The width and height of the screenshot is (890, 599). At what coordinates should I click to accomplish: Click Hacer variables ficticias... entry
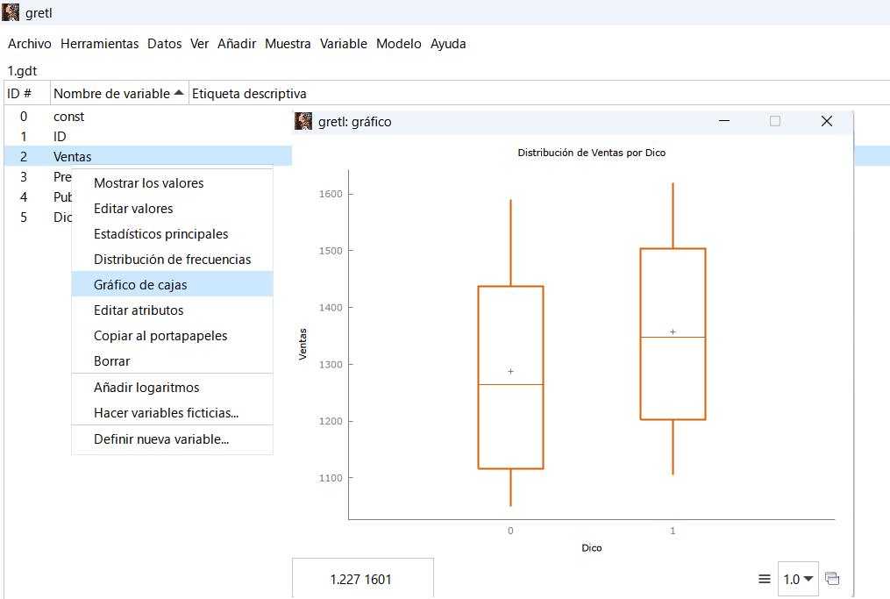166,413
